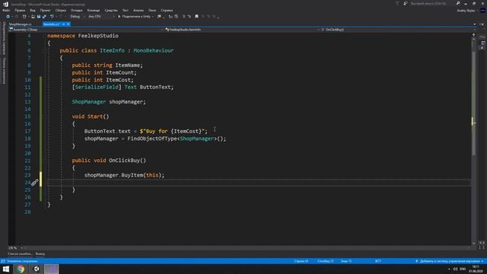Open the Справка menu
Viewport: 487px width, 274px height.
[x=167, y=10]
